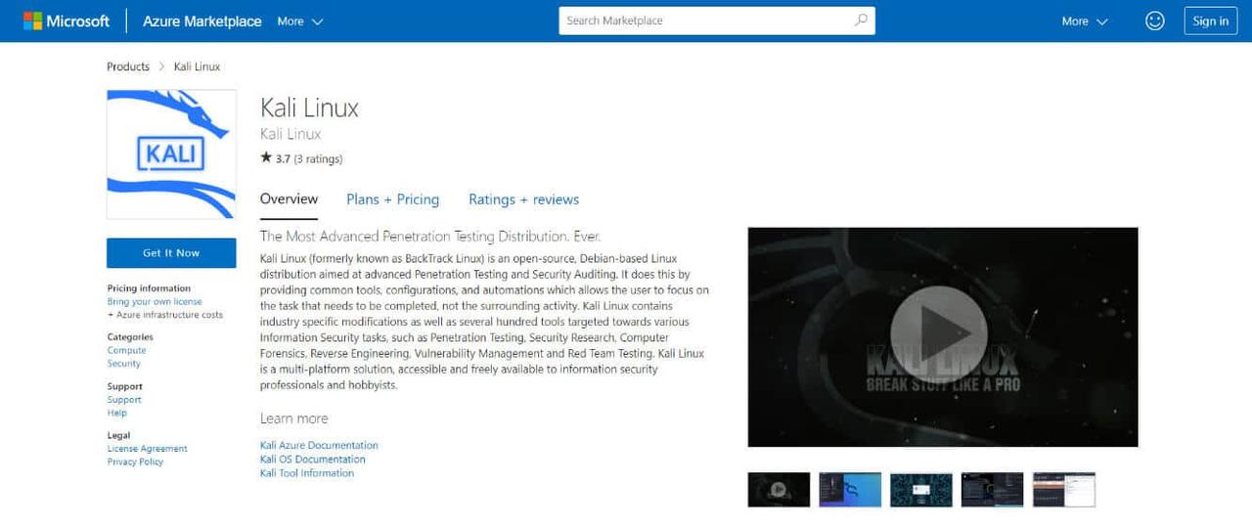This screenshot has height=526, width=1252.
Task: Open the License Agreement link
Action: pyautogui.click(x=147, y=449)
